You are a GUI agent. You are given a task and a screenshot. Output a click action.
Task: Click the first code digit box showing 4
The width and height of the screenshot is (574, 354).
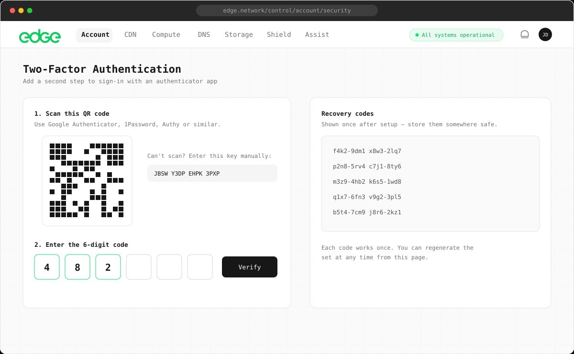click(x=47, y=267)
